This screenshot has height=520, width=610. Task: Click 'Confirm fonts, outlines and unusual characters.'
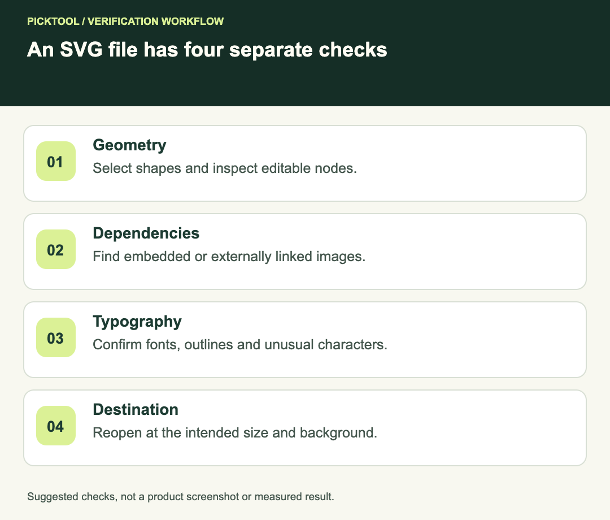coord(240,345)
